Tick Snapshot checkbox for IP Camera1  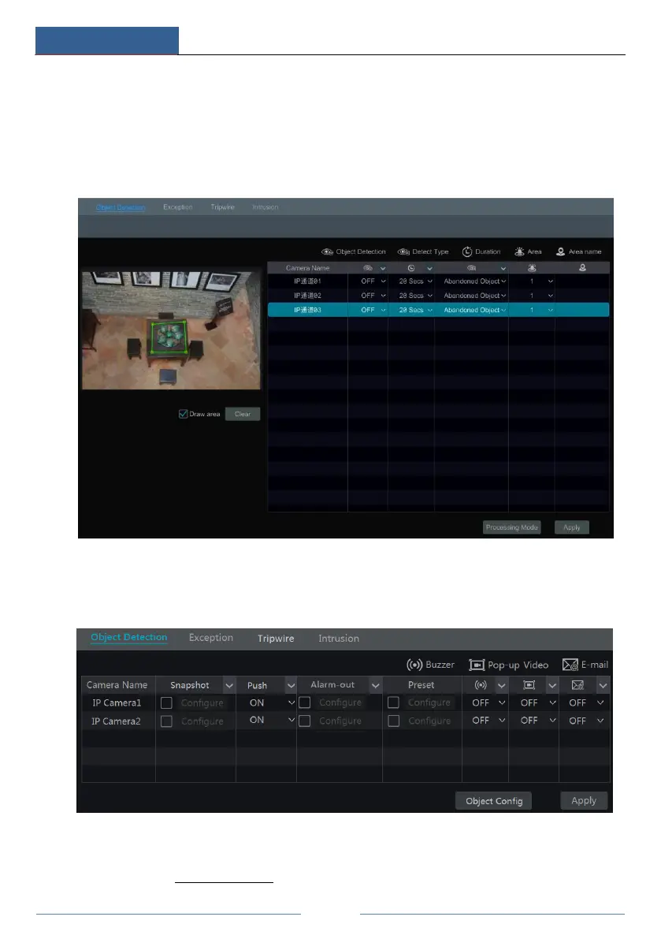click(x=166, y=703)
